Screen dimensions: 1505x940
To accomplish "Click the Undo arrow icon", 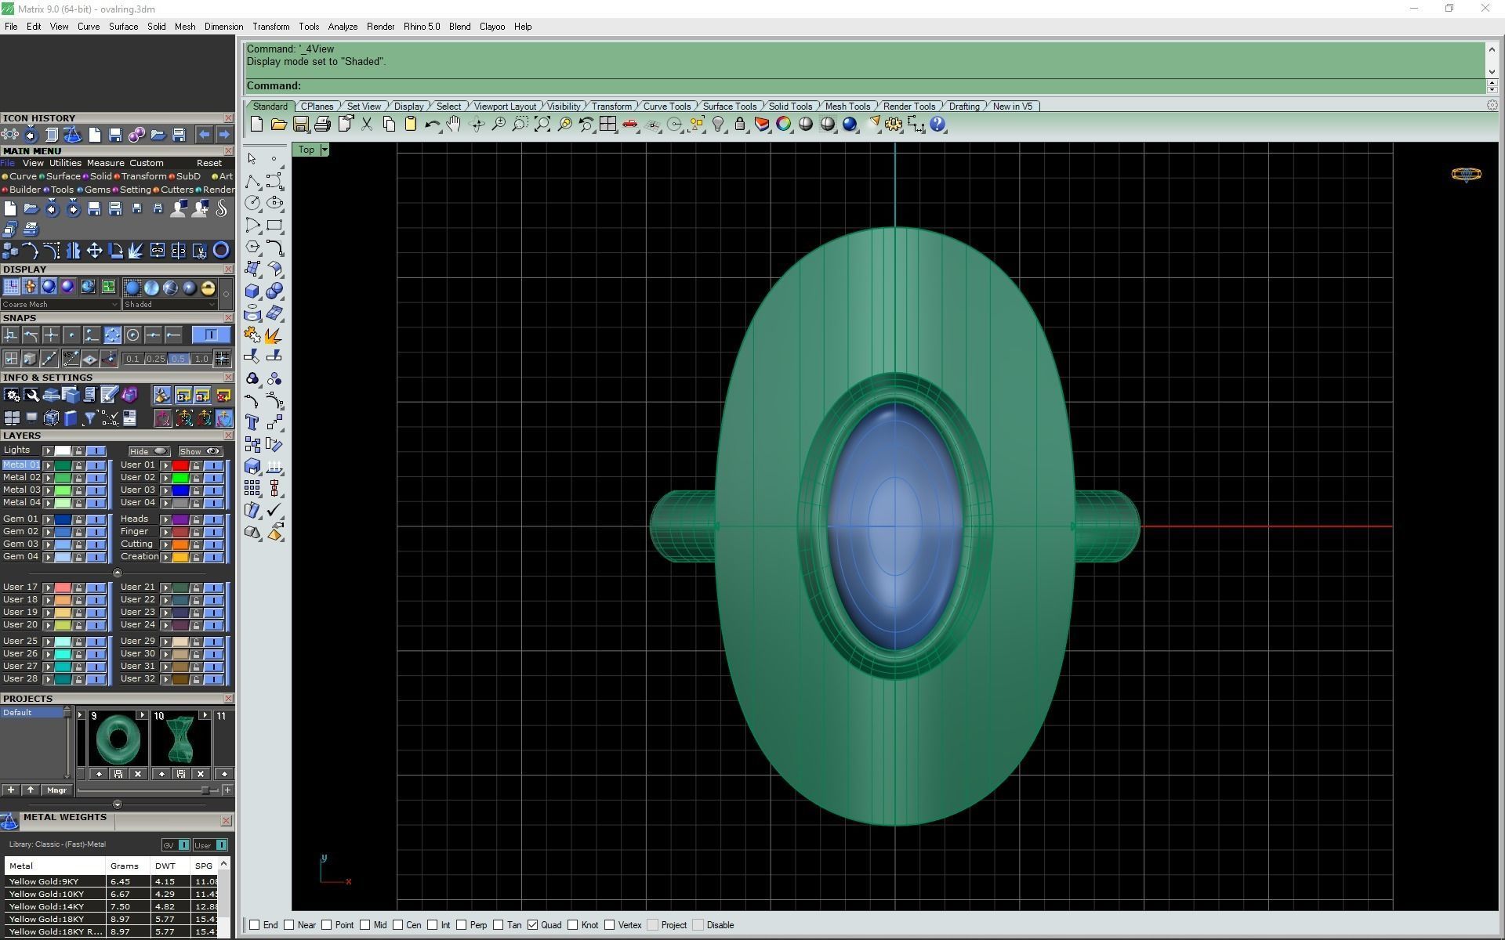I will pyautogui.click(x=432, y=125).
